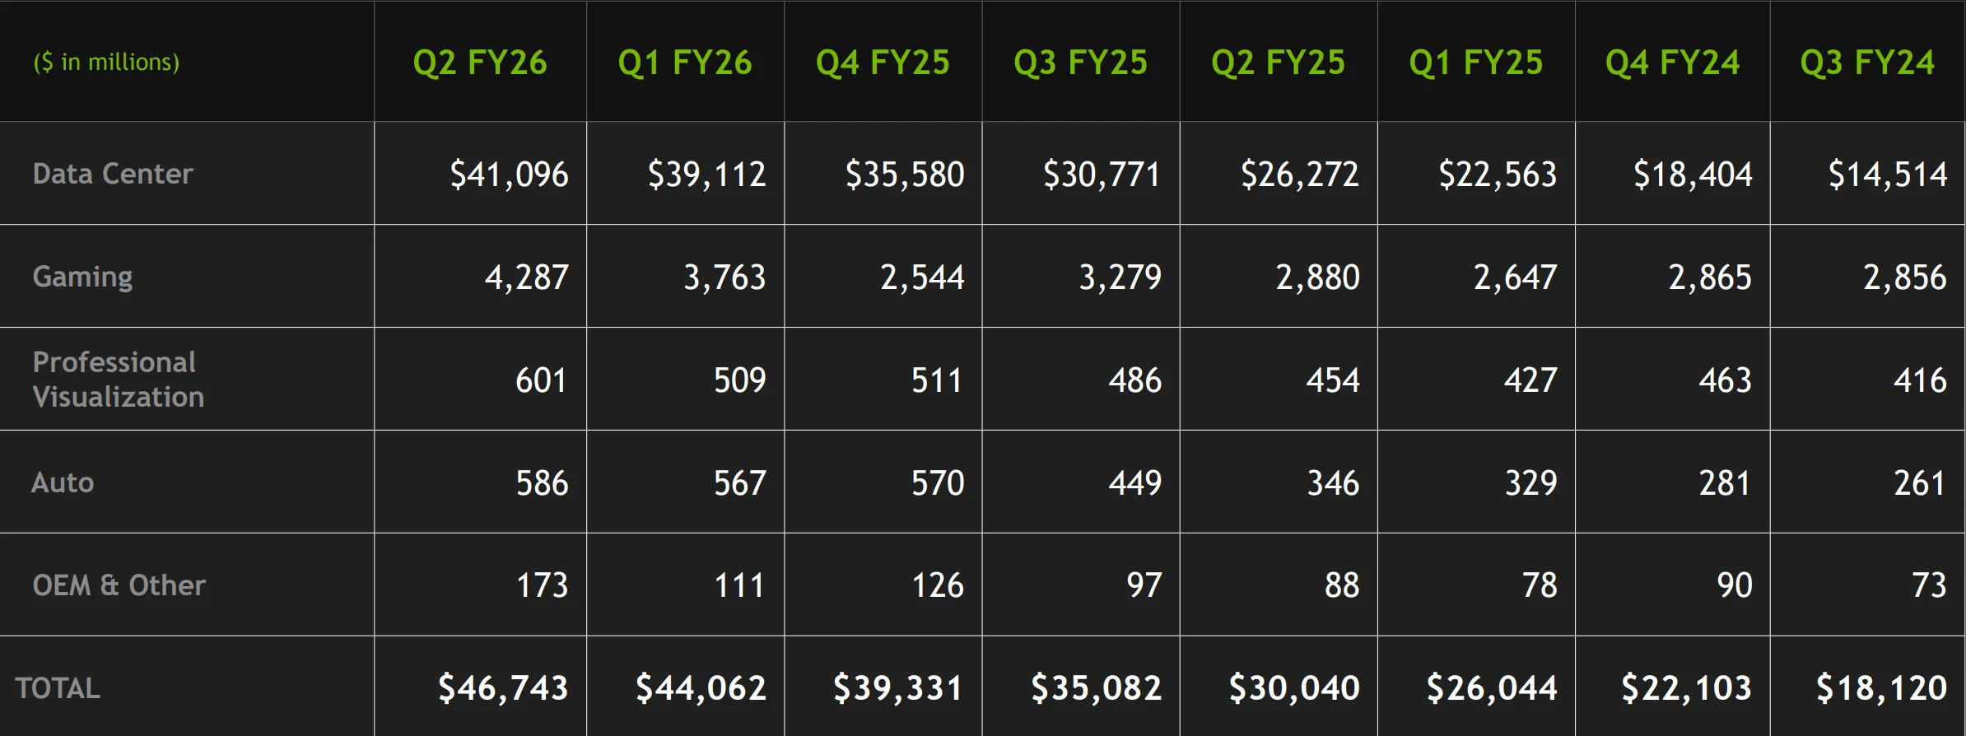Click the Q2 FY26 column header
The width and height of the screenshot is (1966, 736).
pos(480,63)
